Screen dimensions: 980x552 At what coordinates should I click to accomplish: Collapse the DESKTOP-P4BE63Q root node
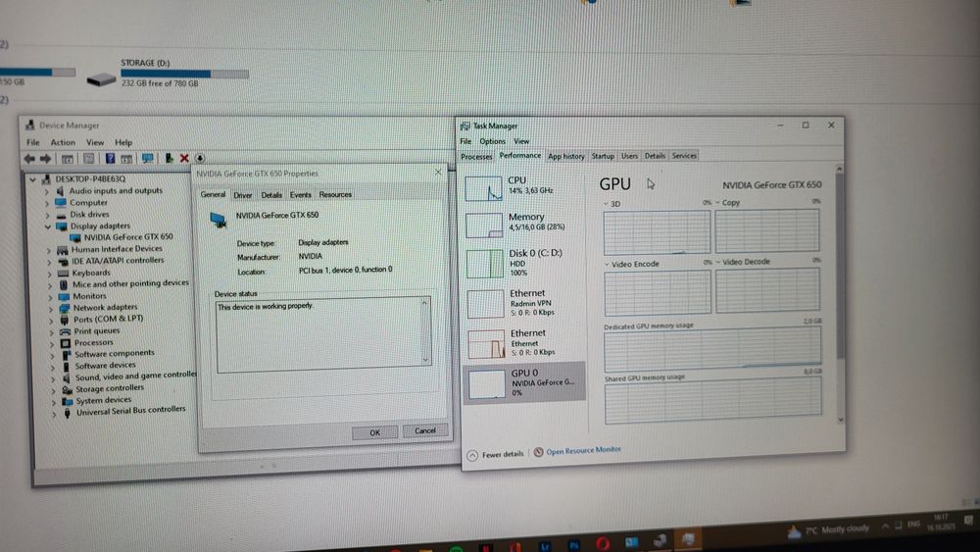(32, 179)
